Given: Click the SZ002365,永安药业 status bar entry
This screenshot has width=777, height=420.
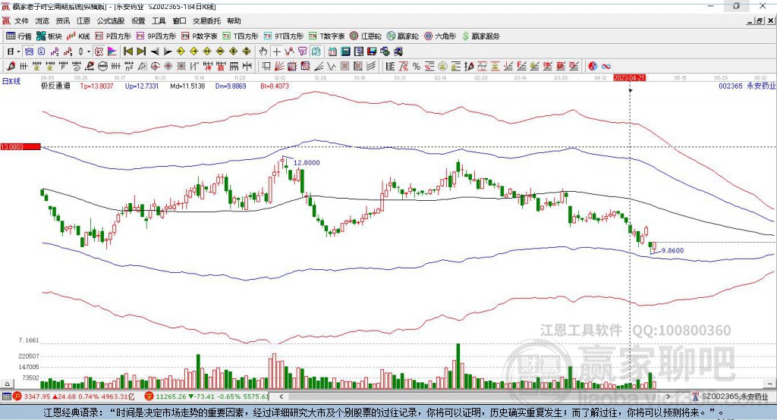Looking at the screenshot, I should [x=730, y=396].
